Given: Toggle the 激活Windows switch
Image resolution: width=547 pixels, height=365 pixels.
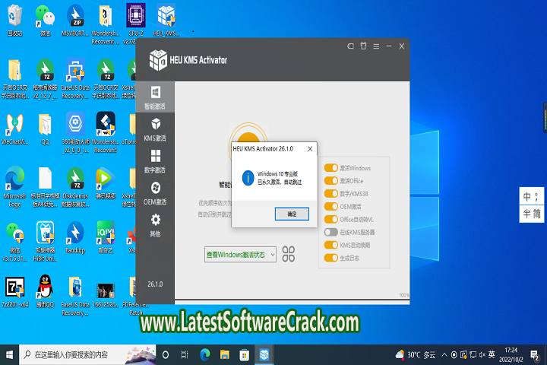Looking at the screenshot, I should (330, 167).
